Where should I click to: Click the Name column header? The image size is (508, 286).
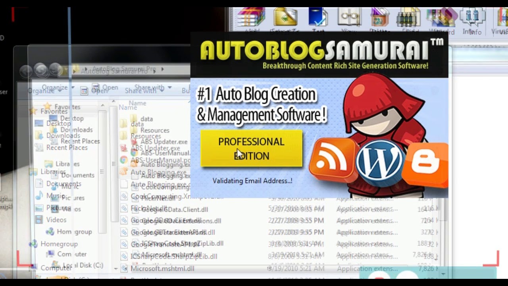click(x=128, y=107)
